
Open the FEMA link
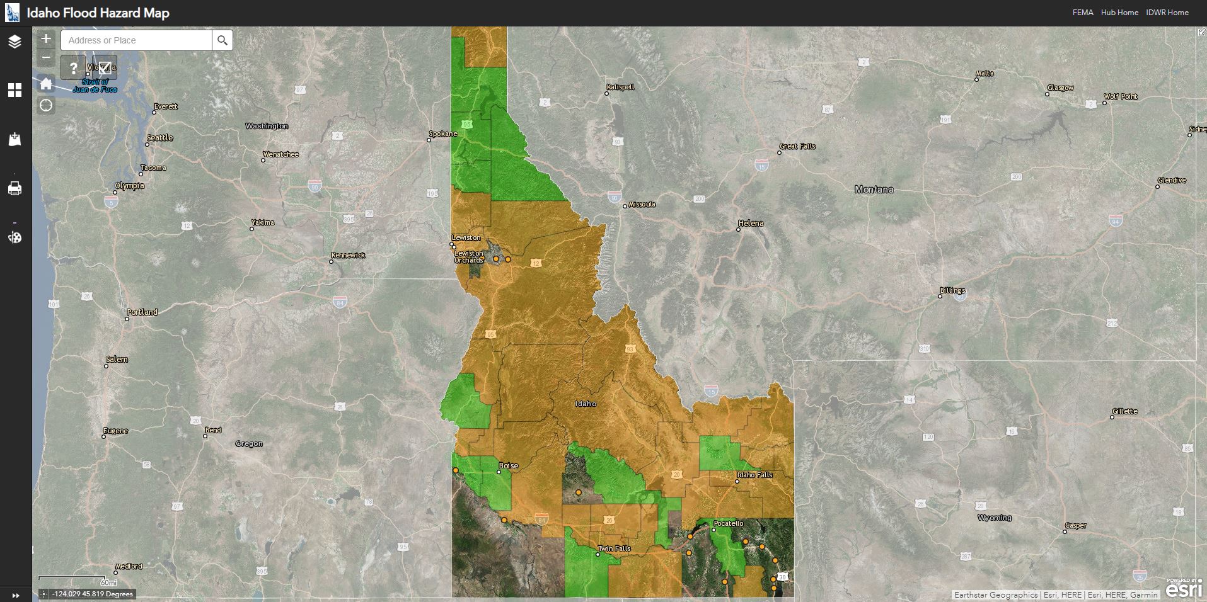point(1083,13)
